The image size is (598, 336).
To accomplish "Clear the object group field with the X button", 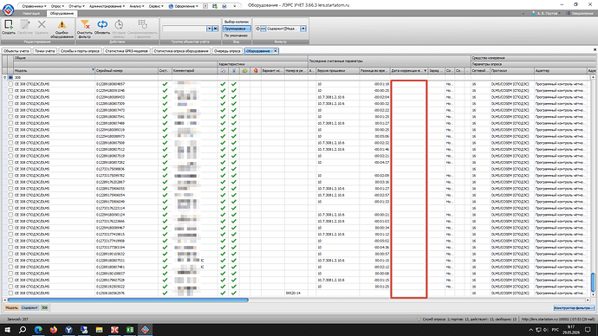I will coord(215,29).
